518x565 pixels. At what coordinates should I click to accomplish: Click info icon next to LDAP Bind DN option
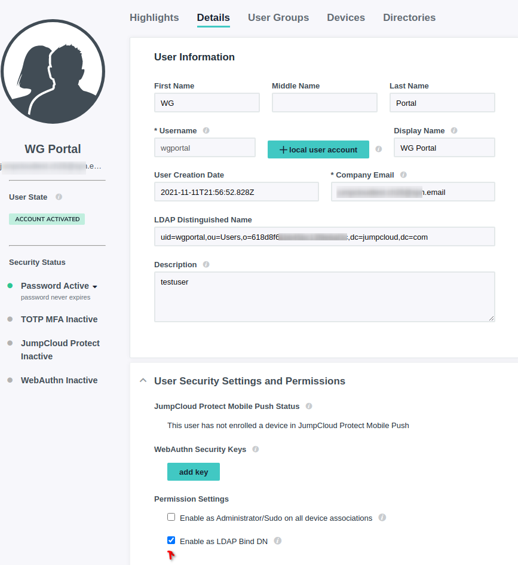pyautogui.click(x=277, y=540)
